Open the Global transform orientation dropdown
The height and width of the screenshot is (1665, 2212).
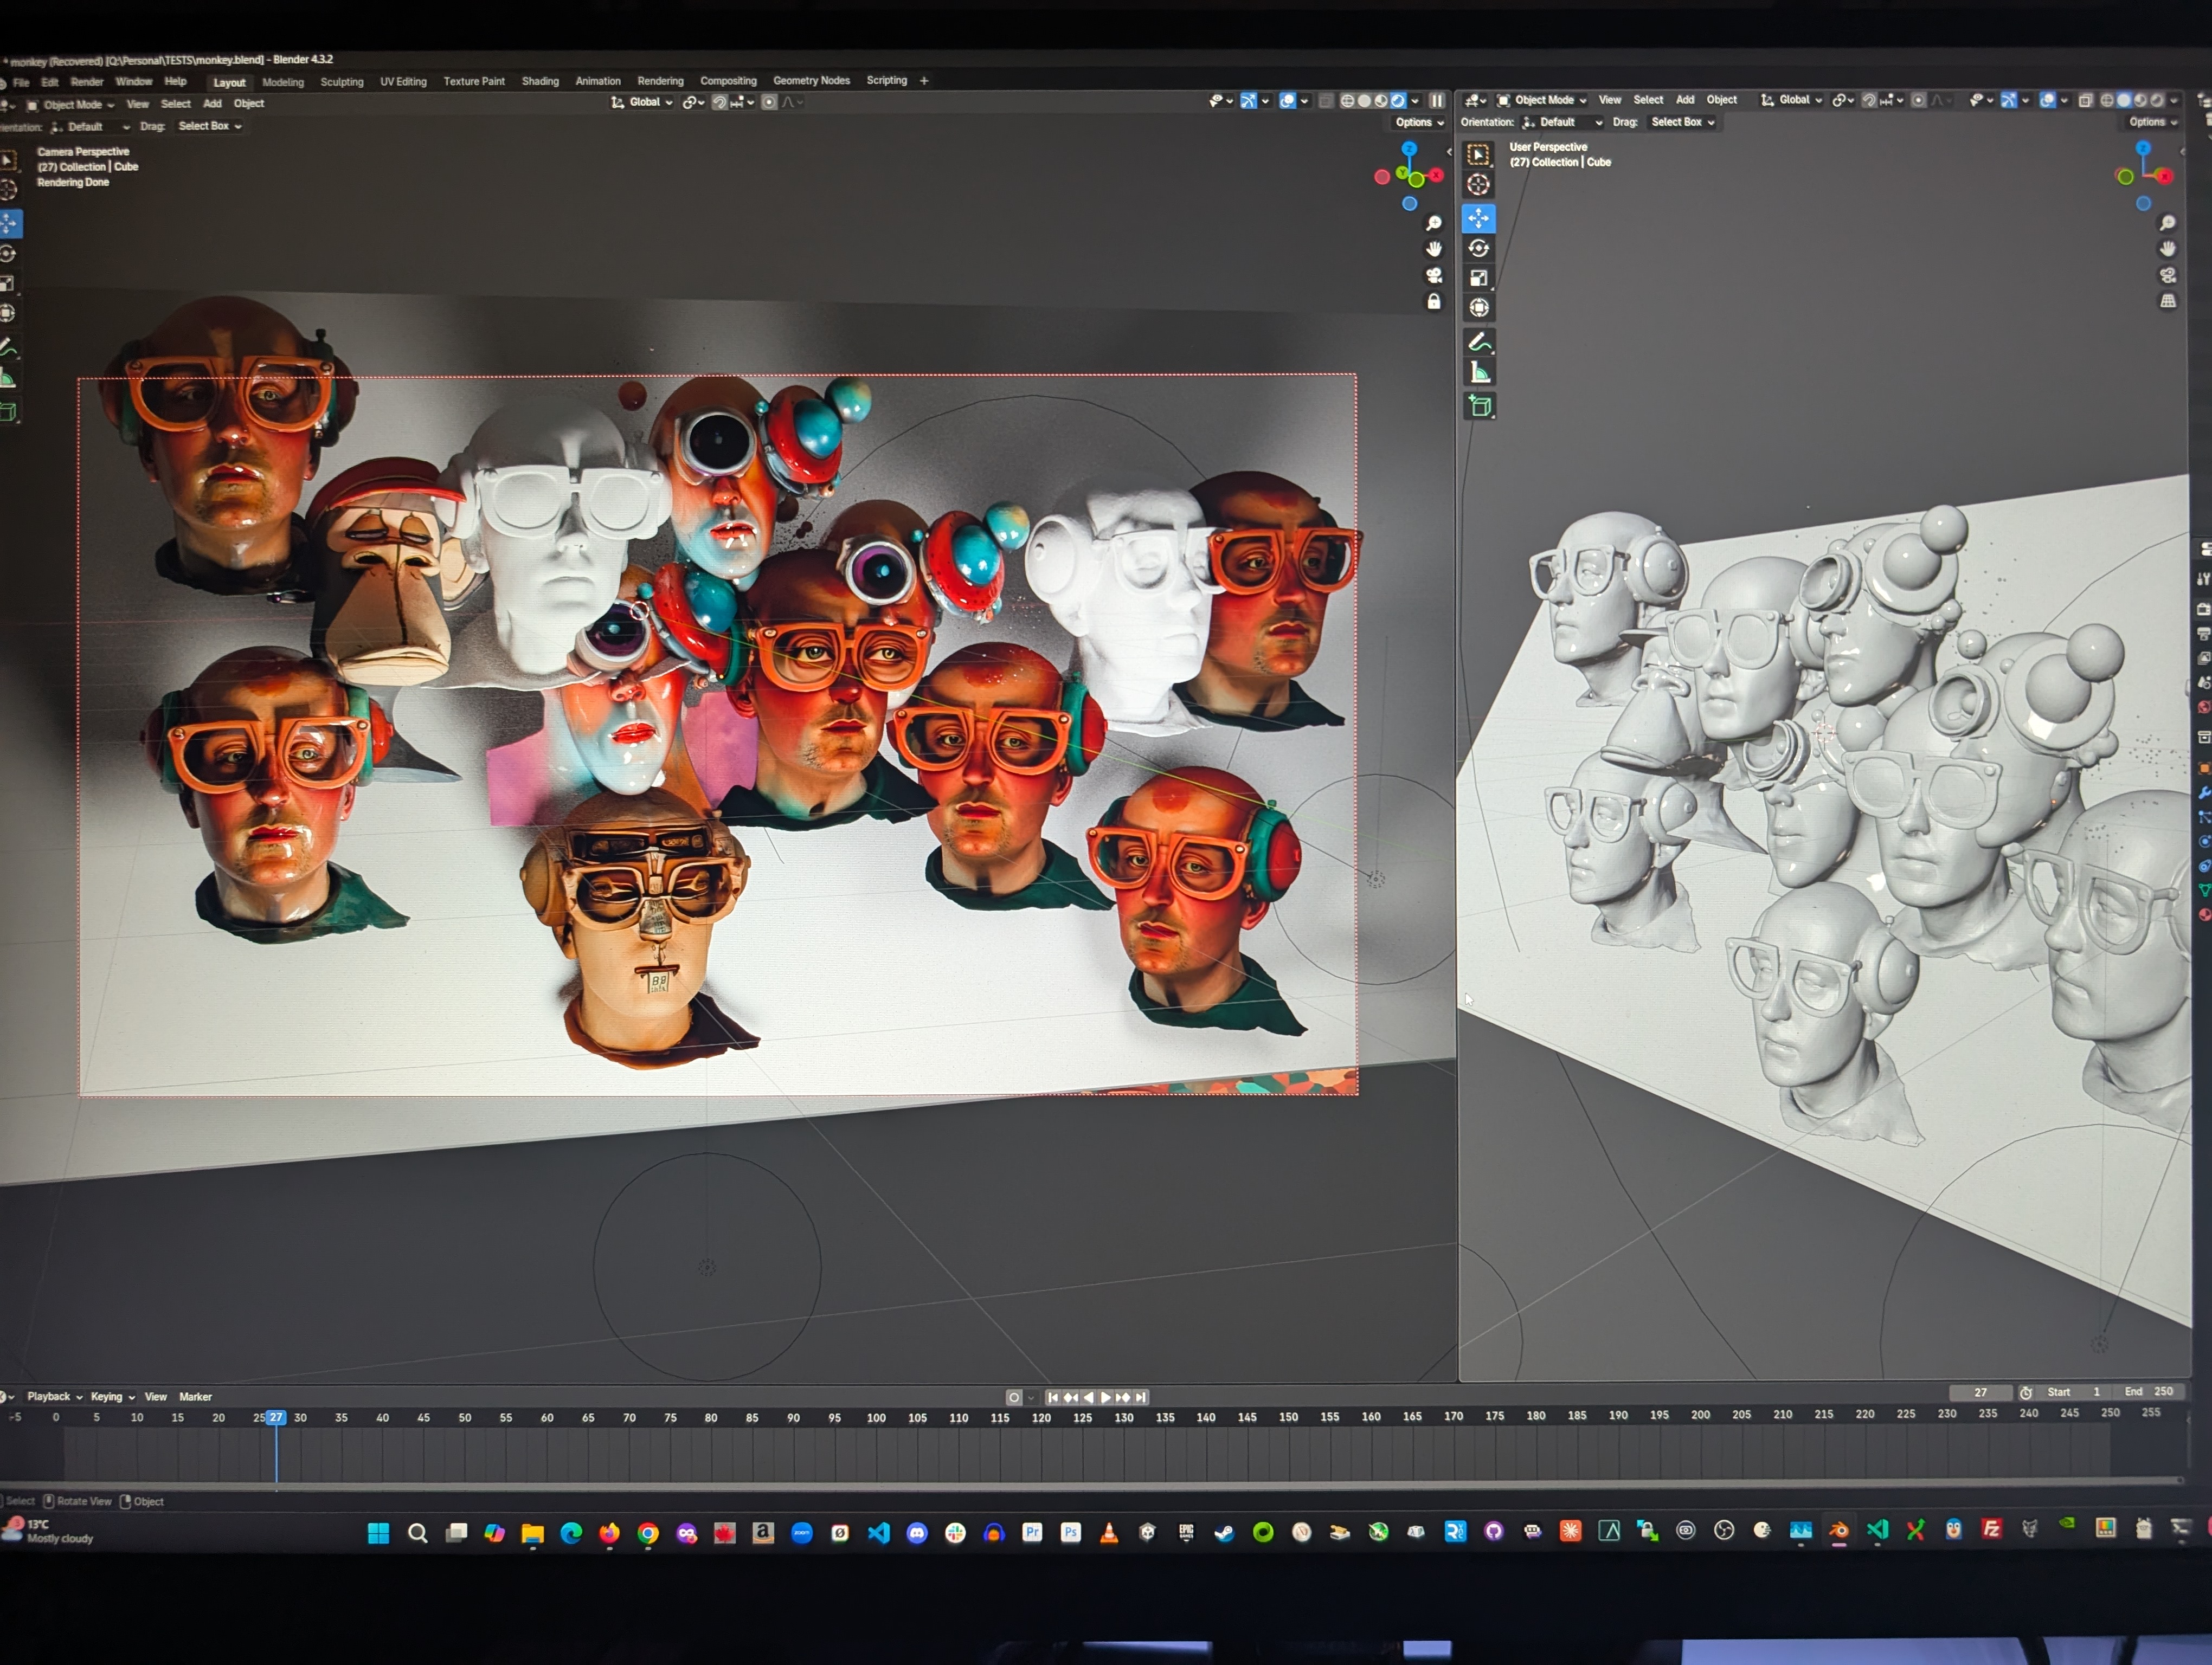(x=644, y=101)
